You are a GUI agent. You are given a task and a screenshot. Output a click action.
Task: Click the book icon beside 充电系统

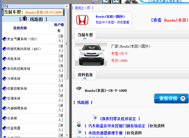point(5,59)
